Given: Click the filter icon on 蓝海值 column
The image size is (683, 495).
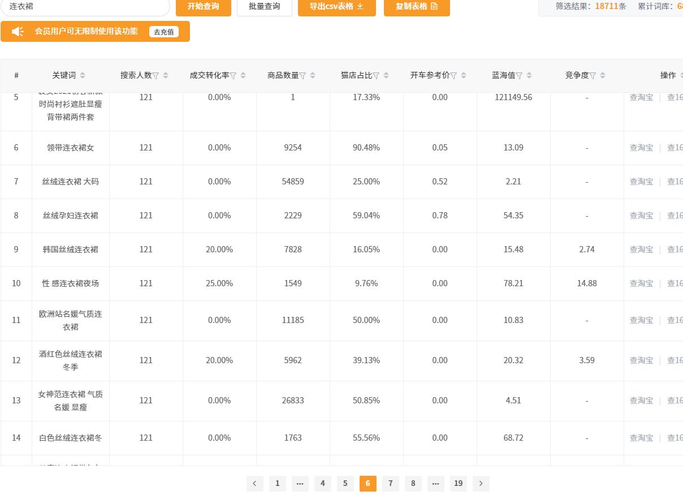Looking at the screenshot, I should (x=519, y=76).
